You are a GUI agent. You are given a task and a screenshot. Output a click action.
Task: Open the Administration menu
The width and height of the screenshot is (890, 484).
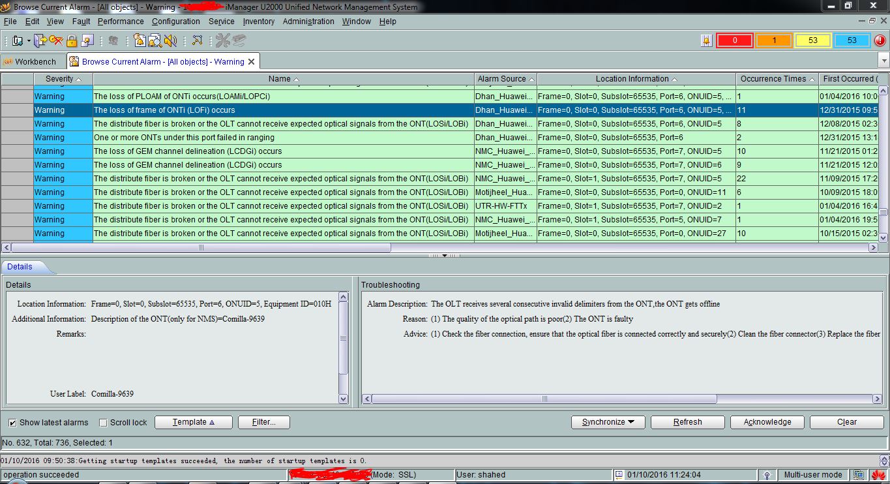point(308,22)
